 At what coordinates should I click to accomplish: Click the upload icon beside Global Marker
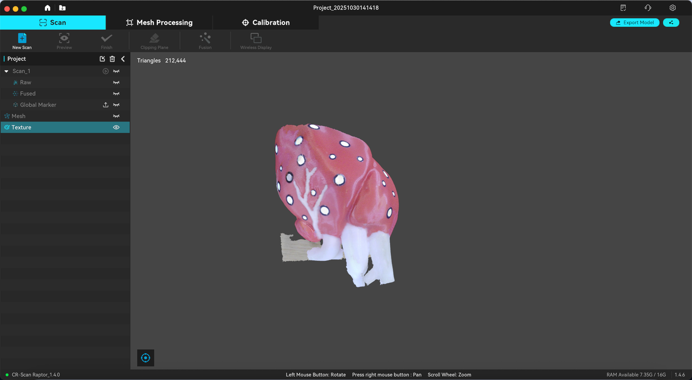pyautogui.click(x=106, y=105)
